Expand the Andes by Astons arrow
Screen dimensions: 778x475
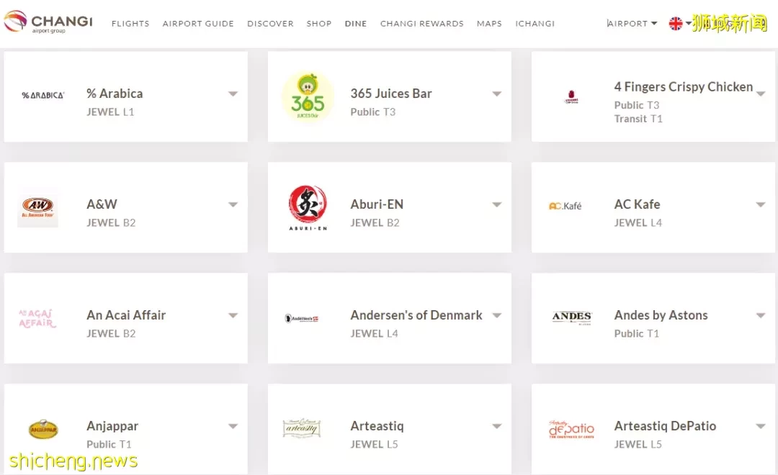click(761, 315)
